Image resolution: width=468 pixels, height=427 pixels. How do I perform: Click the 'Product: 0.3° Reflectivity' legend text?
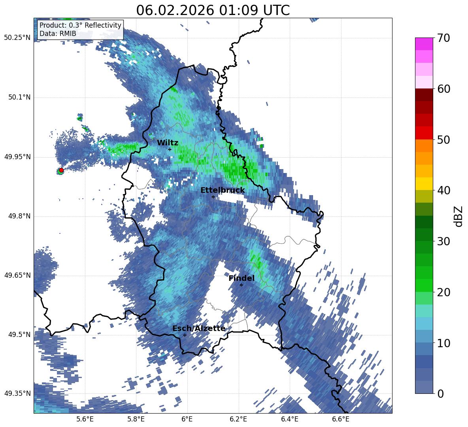point(80,25)
